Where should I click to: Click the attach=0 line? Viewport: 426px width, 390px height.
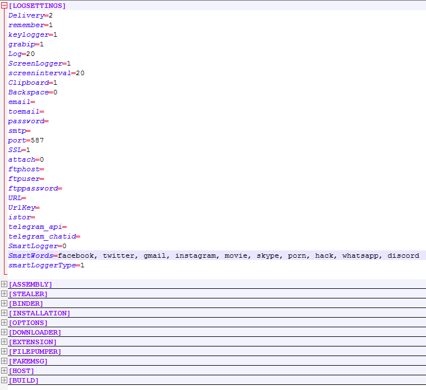coord(26,159)
